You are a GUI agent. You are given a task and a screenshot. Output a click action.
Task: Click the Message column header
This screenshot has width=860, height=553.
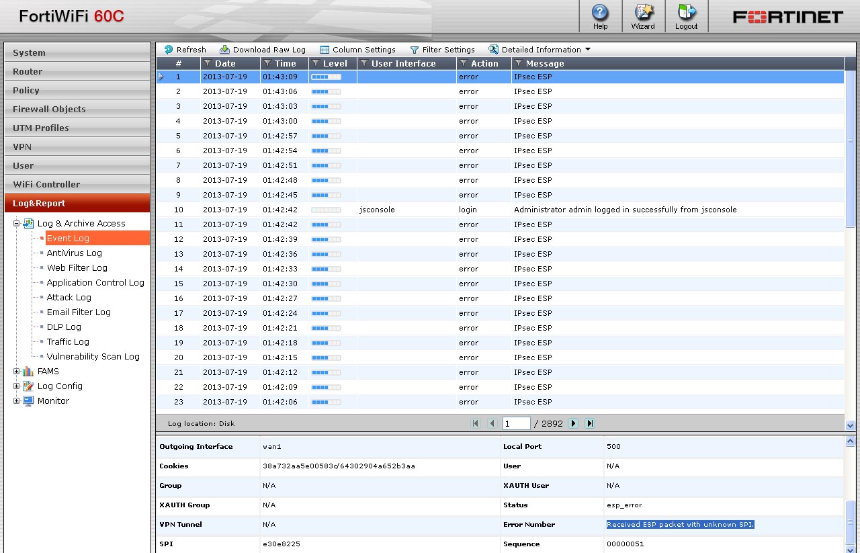coord(677,63)
